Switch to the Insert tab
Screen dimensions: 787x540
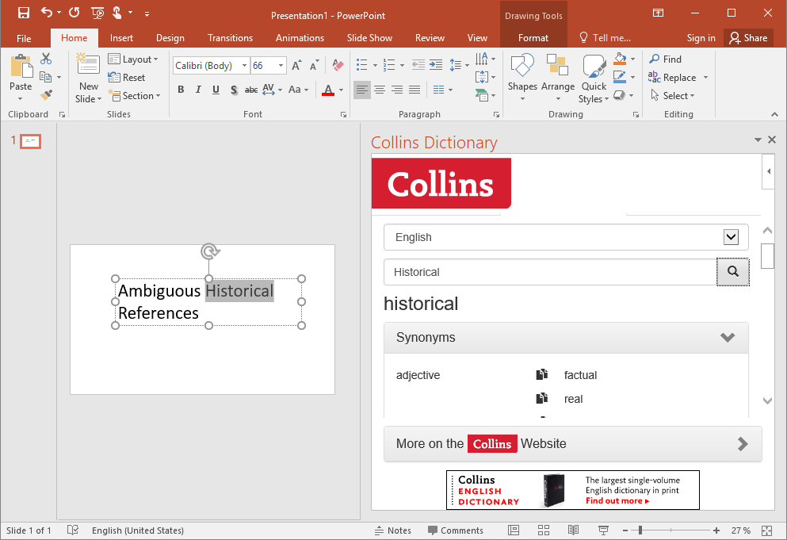coord(121,38)
